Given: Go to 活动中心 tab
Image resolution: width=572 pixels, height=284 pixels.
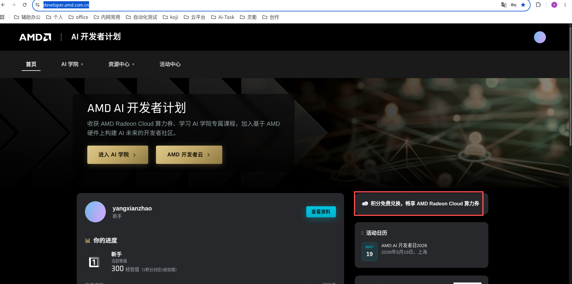Looking at the screenshot, I should [x=170, y=64].
